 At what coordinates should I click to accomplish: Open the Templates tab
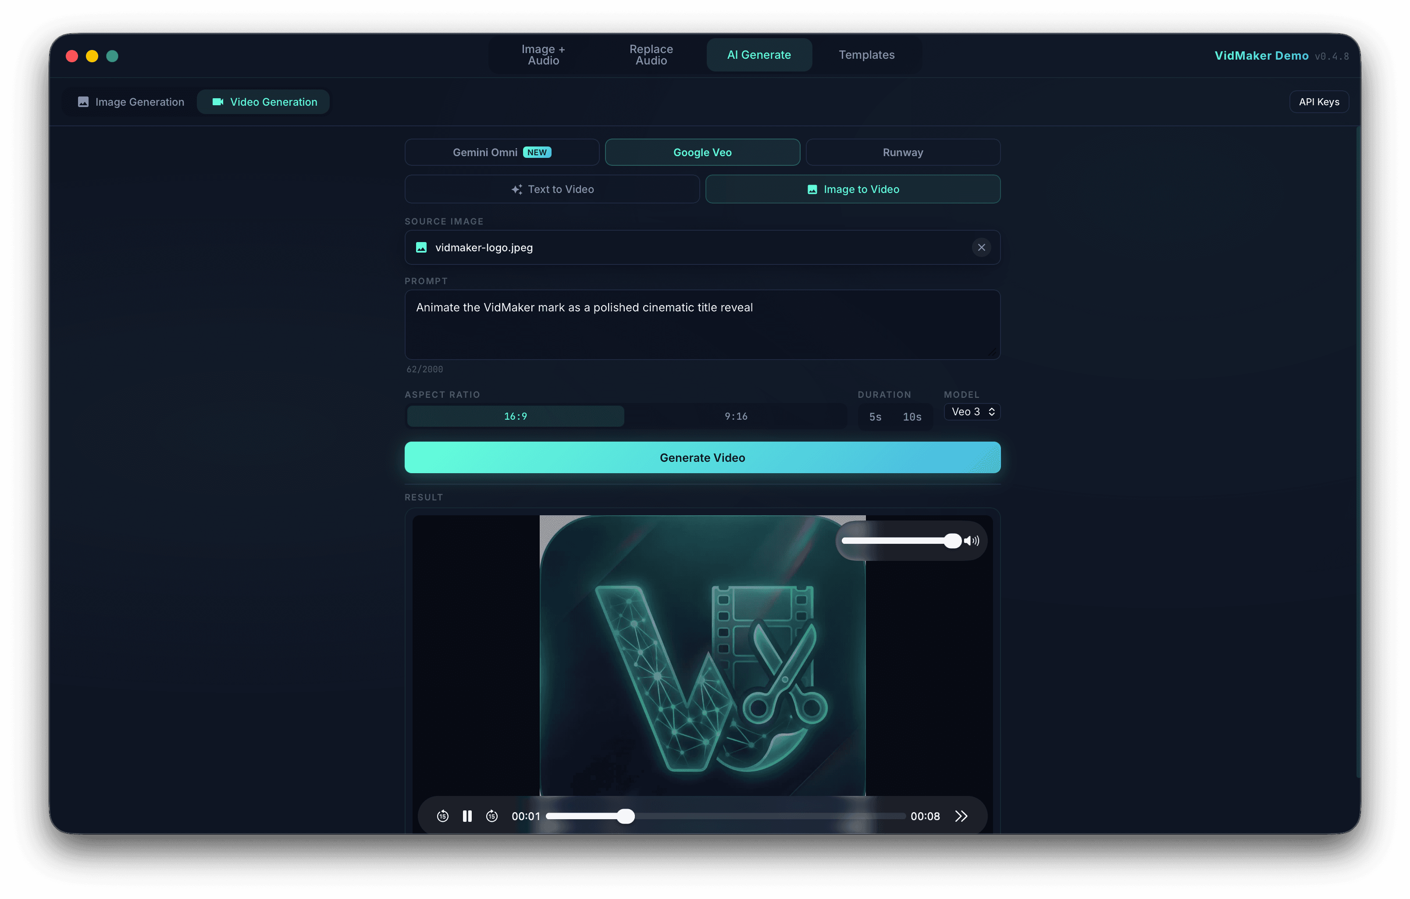867,55
